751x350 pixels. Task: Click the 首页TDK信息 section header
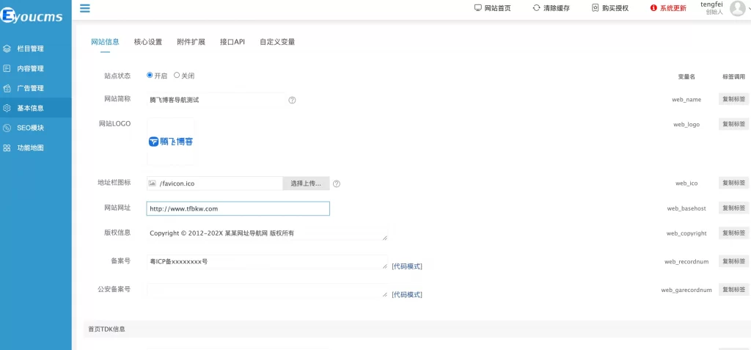pyautogui.click(x=107, y=329)
